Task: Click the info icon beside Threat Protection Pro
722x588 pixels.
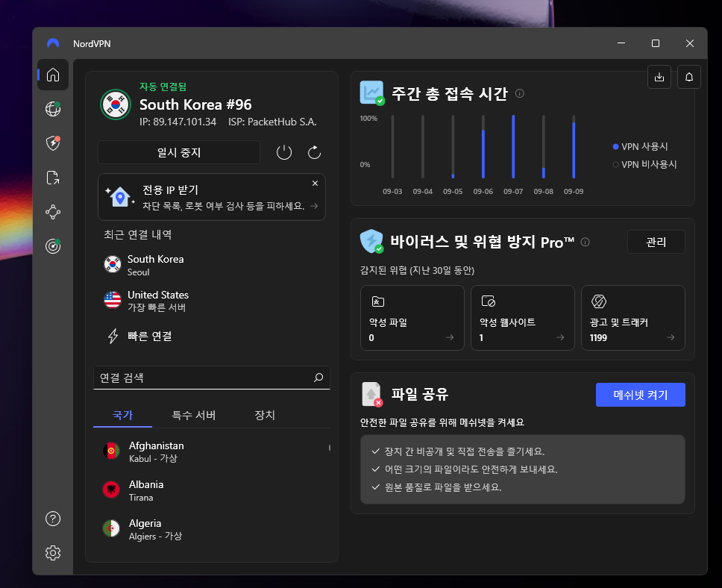Action: tap(586, 242)
